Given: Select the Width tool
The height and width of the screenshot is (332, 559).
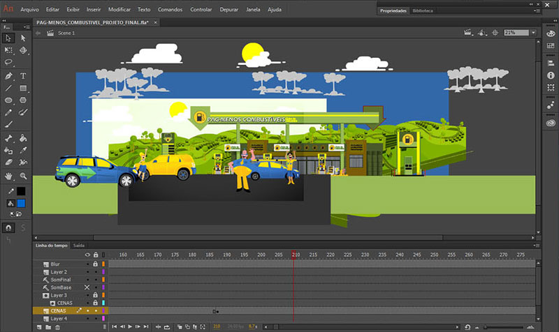Looking at the screenshot, I should pyautogui.click(x=23, y=163).
